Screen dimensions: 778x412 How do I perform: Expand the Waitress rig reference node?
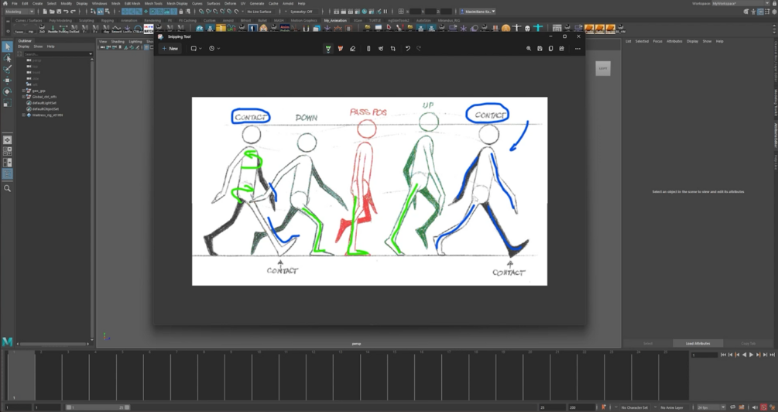click(23, 115)
